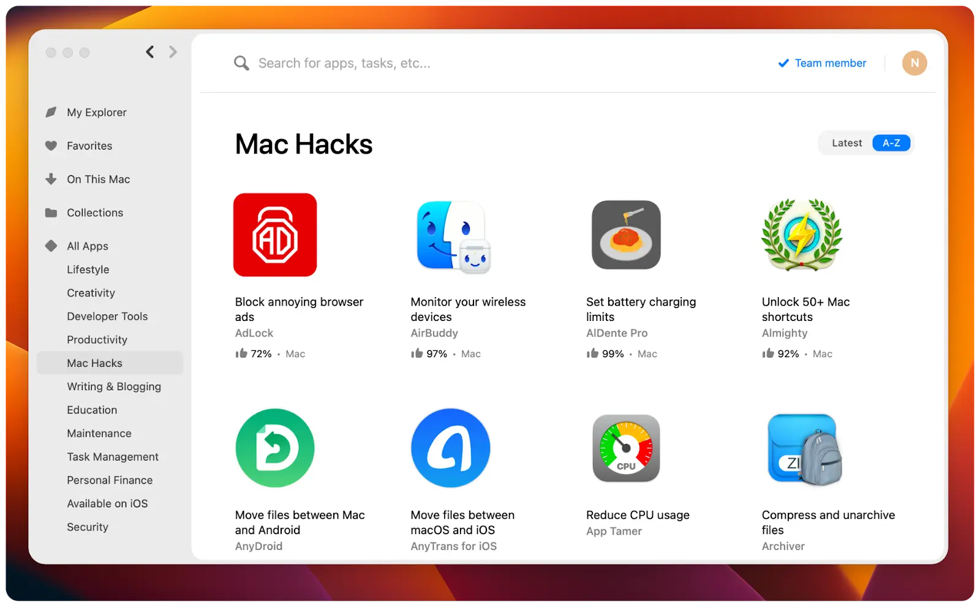Open 'Block annoying browser ads' title
This screenshot has width=980, height=607.
[x=299, y=309]
